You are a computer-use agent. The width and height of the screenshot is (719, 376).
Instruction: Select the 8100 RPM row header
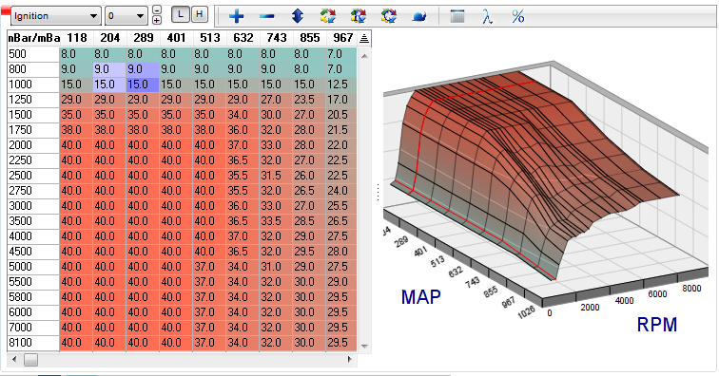pyautogui.click(x=33, y=343)
